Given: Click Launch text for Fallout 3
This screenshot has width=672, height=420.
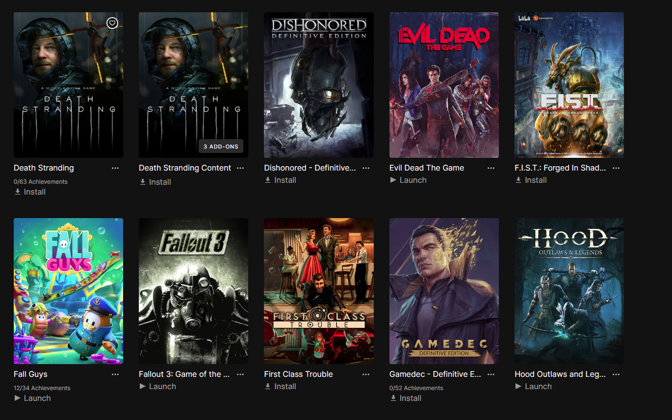Looking at the screenshot, I should coord(162,387).
